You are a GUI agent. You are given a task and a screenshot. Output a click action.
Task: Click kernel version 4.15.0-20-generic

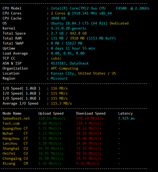(x=69, y=28)
